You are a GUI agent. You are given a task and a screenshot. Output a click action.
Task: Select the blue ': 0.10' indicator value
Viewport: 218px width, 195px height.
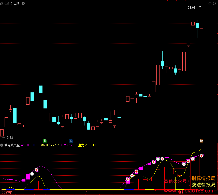click(36, 145)
